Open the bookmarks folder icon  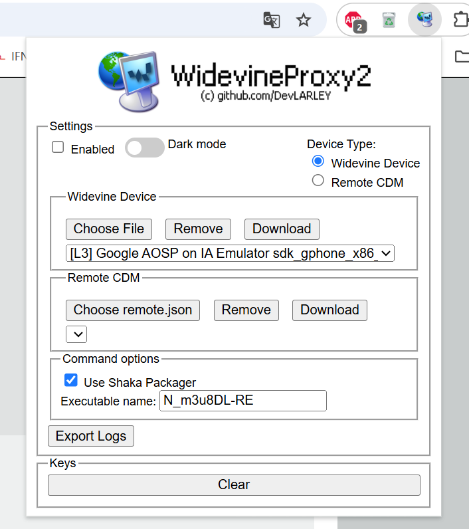[x=462, y=56]
